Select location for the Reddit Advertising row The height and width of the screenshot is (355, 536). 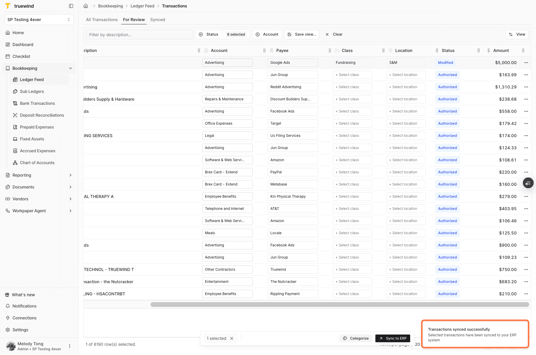click(406, 87)
